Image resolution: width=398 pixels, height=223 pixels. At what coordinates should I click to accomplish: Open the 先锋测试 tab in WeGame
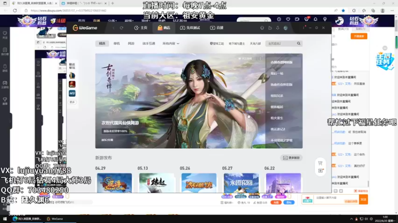click(190, 28)
